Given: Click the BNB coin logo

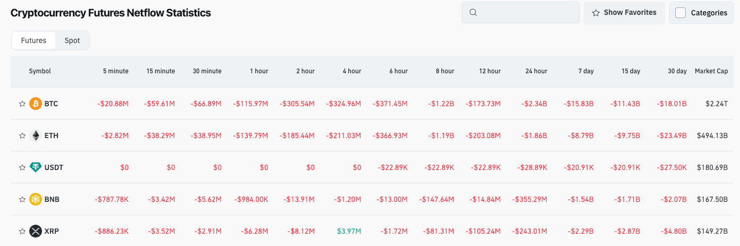Looking at the screenshot, I should tap(36, 199).
